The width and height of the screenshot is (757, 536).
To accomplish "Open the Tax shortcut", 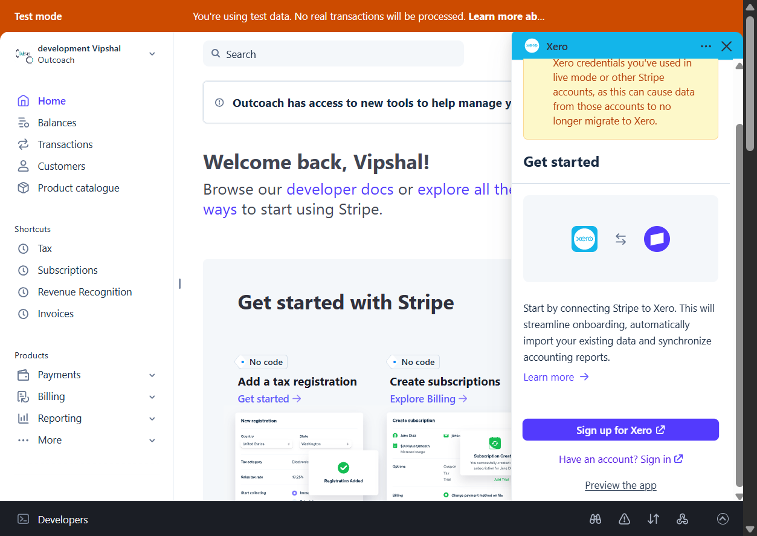I will click(x=45, y=248).
